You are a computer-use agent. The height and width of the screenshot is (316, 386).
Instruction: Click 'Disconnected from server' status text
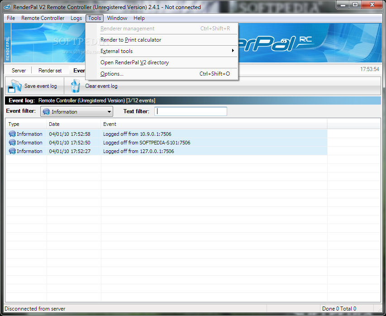click(x=35, y=309)
